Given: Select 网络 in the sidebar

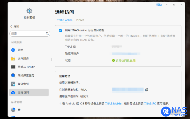Looking at the screenshot, I should click(29, 50).
